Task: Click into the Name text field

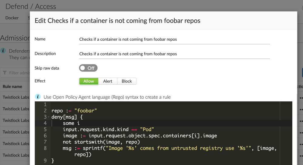Action: (174, 39)
